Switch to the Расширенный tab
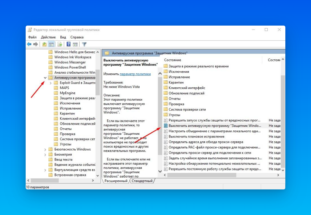This screenshot has width=311, height=215. point(116,181)
